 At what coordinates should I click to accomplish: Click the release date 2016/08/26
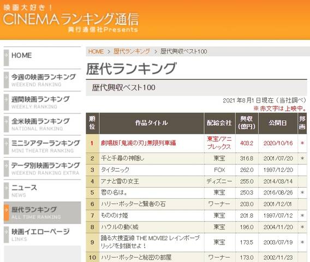pyautogui.click(x=278, y=192)
